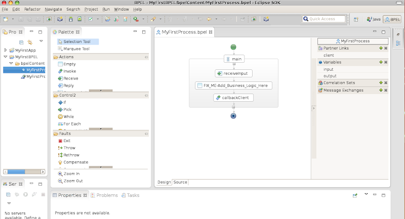This screenshot has width=405, height=219.
Task: Open the Tasks tab
Action: click(131, 195)
